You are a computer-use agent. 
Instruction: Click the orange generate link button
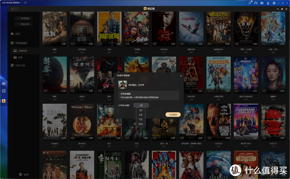[173, 115]
